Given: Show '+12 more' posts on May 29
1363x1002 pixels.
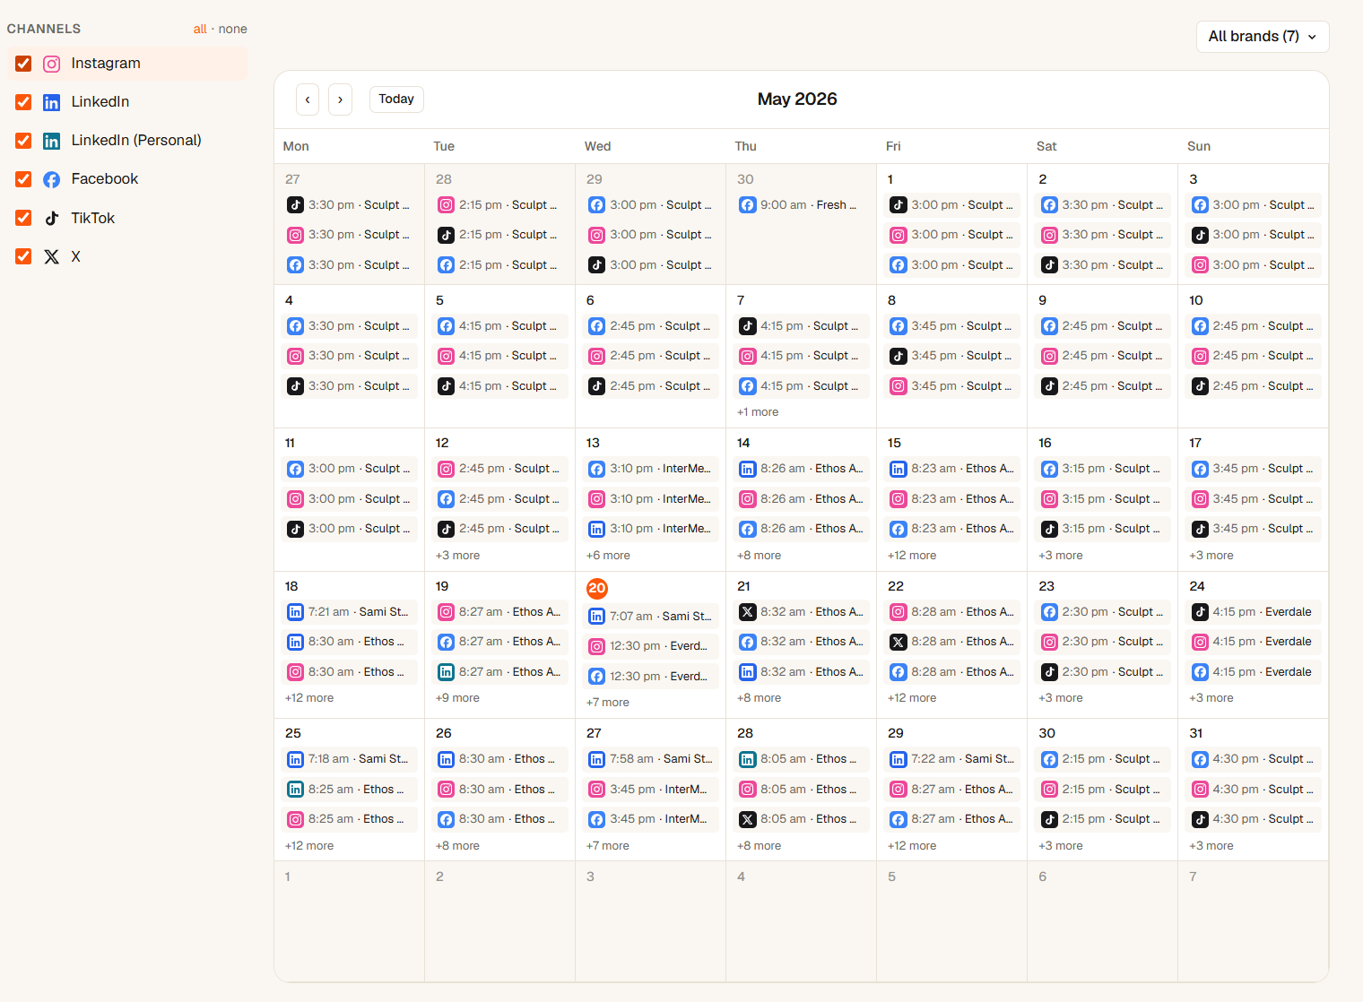Looking at the screenshot, I should 912,846.
